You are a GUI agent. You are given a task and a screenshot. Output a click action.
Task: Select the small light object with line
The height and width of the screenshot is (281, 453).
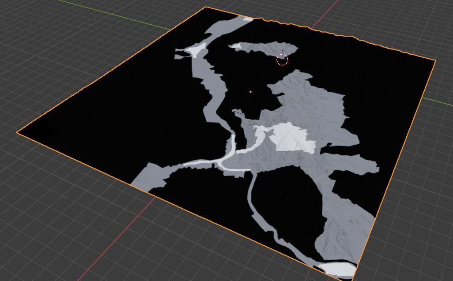click(x=238, y=112)
